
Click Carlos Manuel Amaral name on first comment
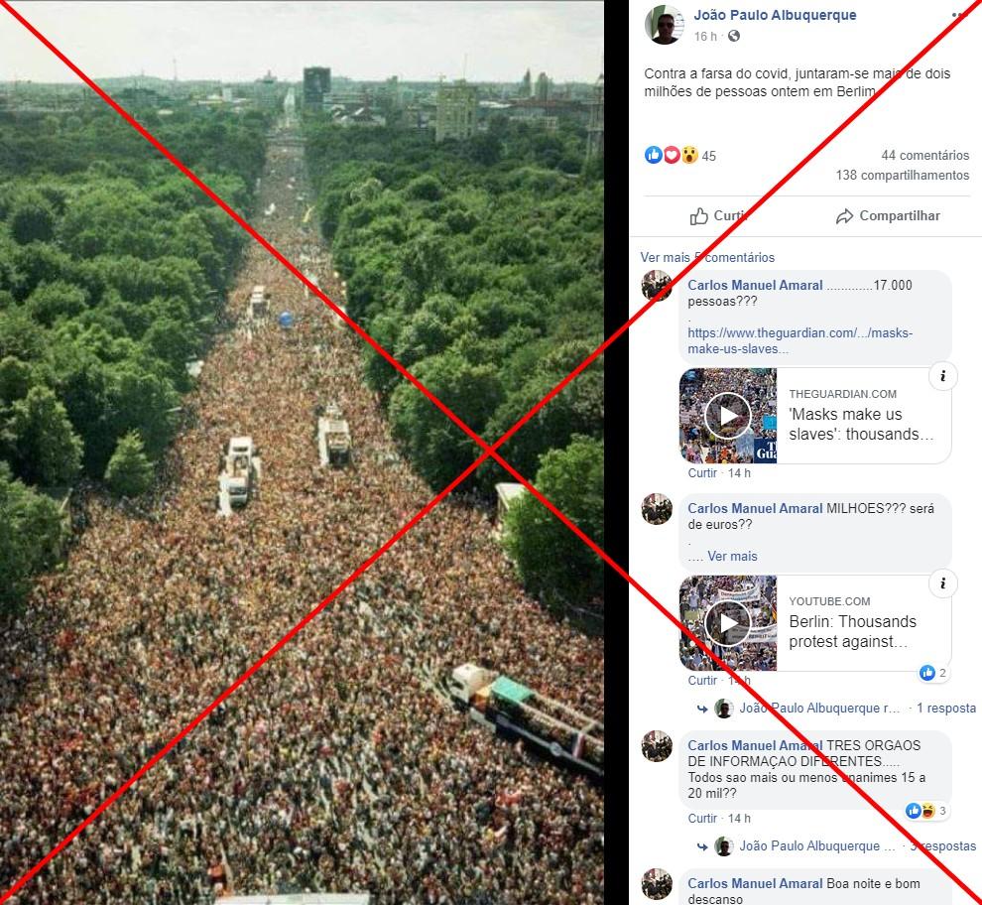[x=755, y=285]
